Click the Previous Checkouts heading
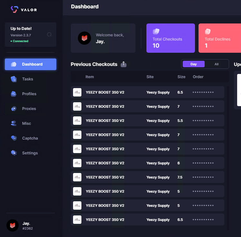The width and height of the screenshot is (241, 237). 94,64
